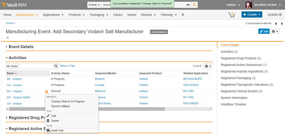Select Change State to In Progress

coord(68,101)
